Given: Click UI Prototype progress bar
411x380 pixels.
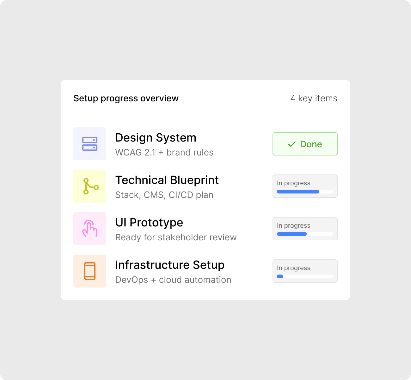Looking at the screenshot, I should [x=305, y=234].
